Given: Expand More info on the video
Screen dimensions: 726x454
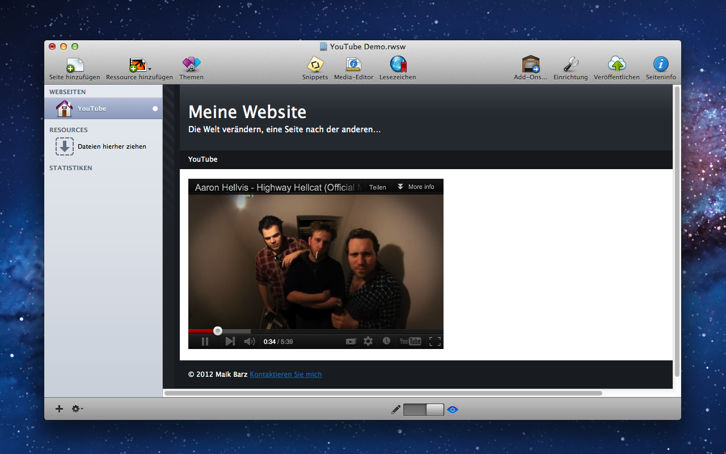Looking at the screenshot, I should click(416, 187).
